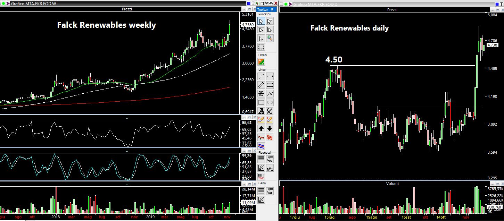The image size is (504, 221).
Task: Click the green status dot of the daily chart
Action: (286, 4)
